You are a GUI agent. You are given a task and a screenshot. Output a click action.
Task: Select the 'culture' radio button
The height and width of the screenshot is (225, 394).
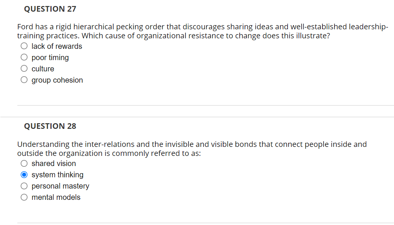(x=24, y=68)
